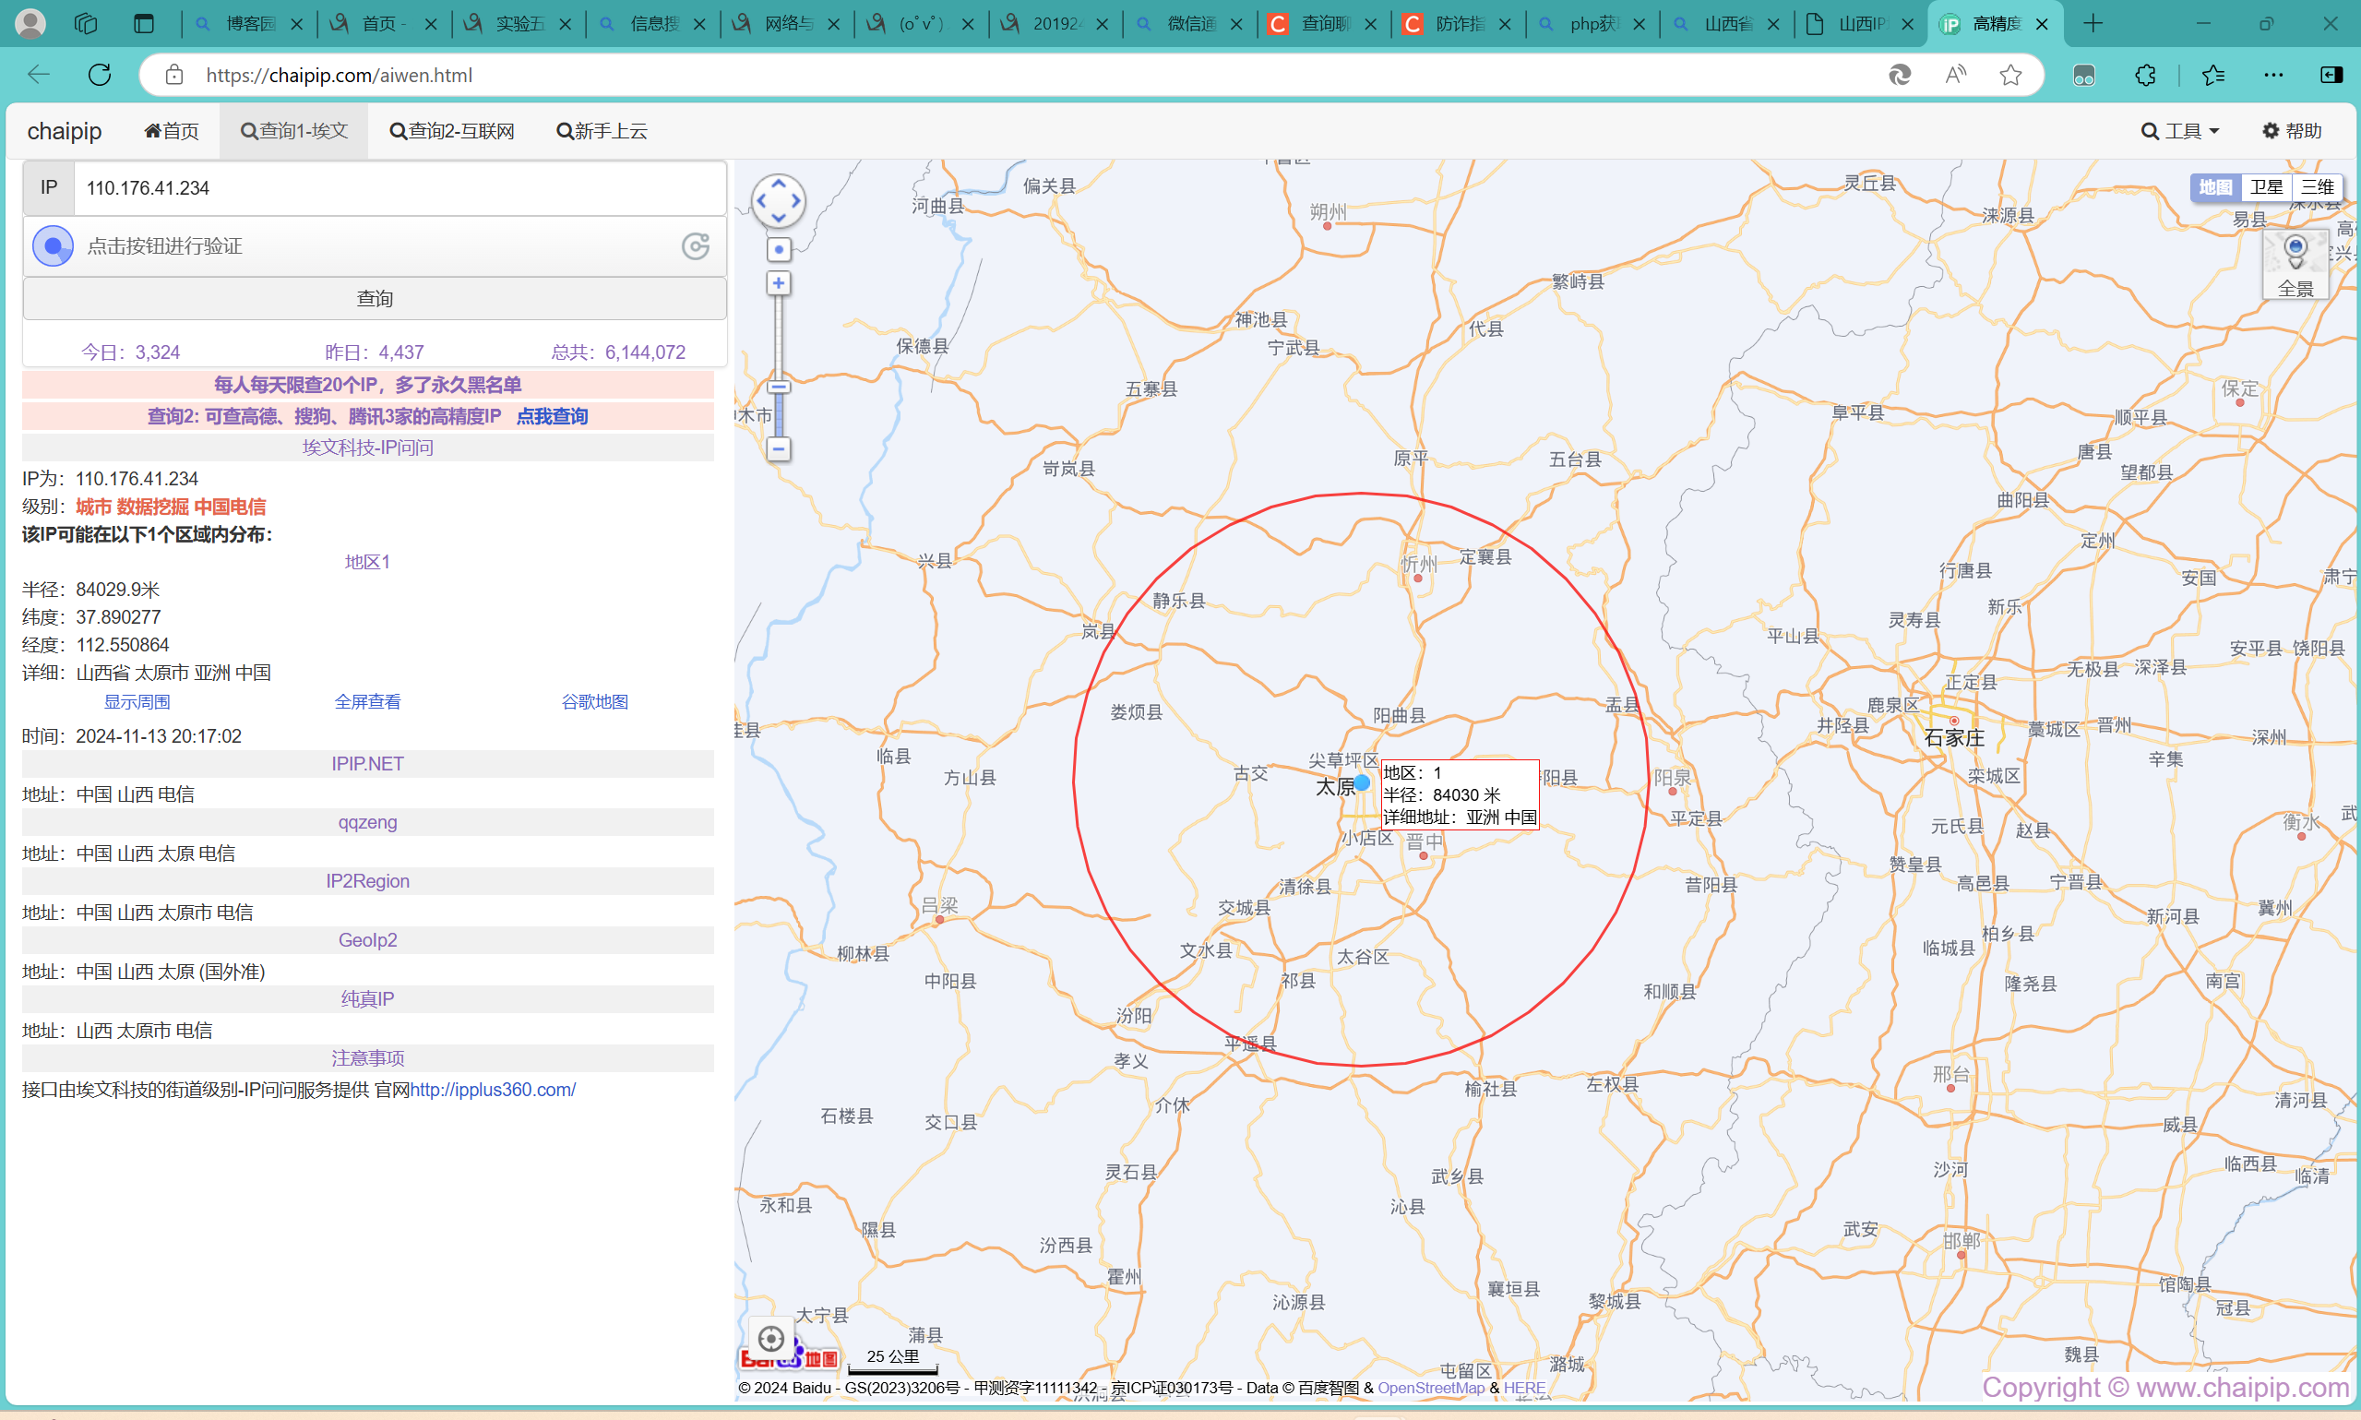Select 查询1-埃文 nav tab
This screenshot has width=2361, height=1420.
pyautogui.click(x=293, y=131)
